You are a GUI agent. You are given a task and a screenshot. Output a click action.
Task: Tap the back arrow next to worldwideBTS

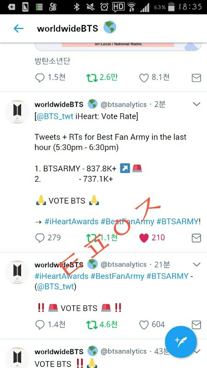coord(18,29)
